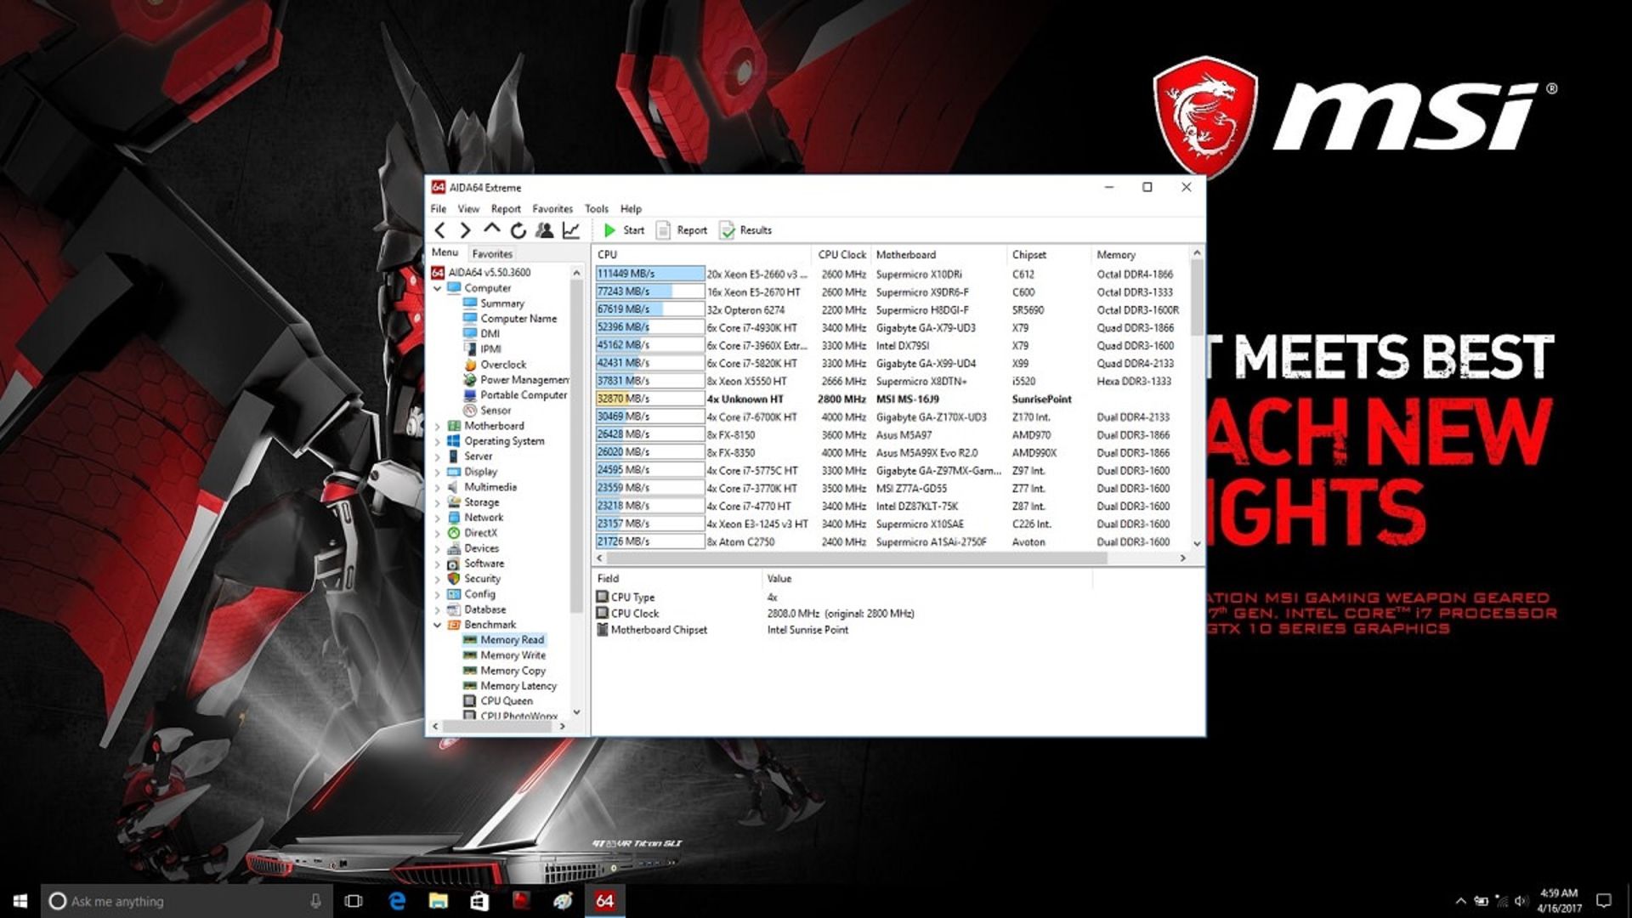This screenshot has height=918, width=1632.
Task: Click the Refresh toolbar icon
Action: [518, 230]
